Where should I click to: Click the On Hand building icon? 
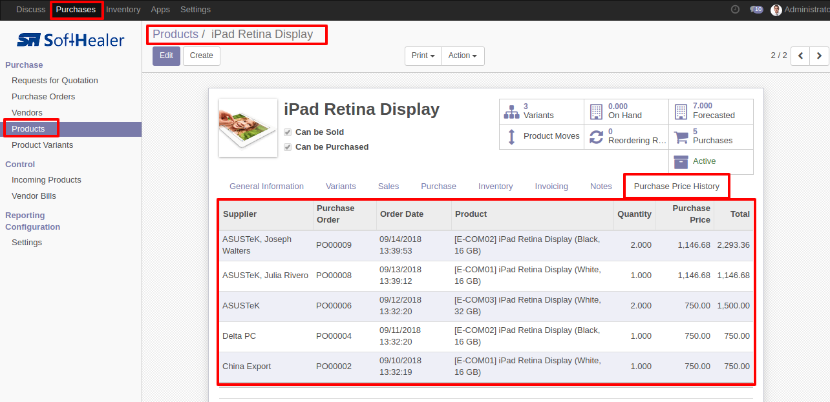pyautogui.click(x=596, y=112)
